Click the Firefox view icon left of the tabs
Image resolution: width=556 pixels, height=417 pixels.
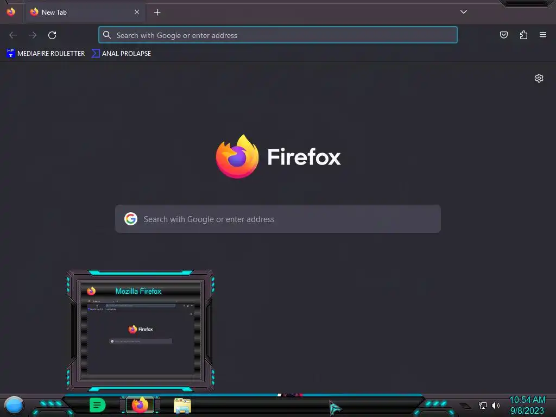(11, 12)
